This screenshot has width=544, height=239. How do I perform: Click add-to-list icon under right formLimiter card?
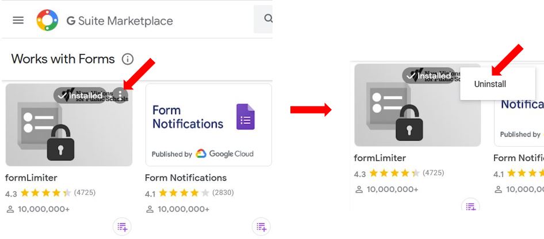point(471,206)
